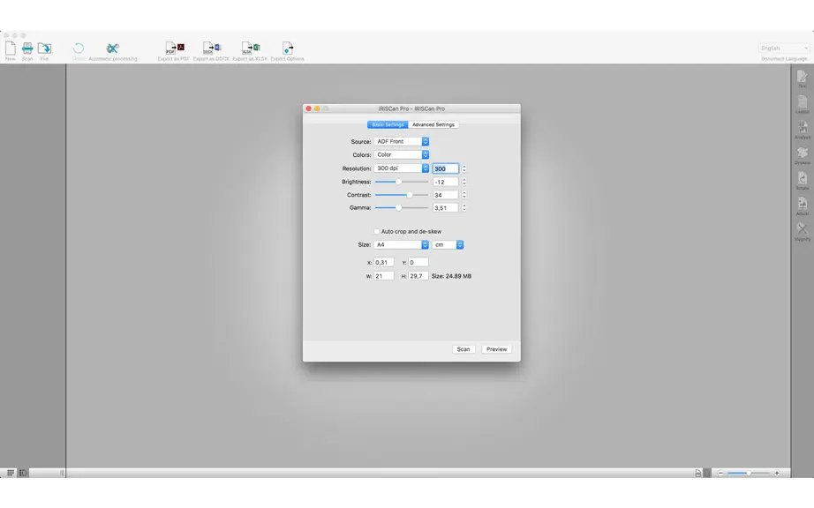This screenshot has width=814, height=508.
Task: Select the Rotate tool in the right sidebar
Action: pos(802,179)
